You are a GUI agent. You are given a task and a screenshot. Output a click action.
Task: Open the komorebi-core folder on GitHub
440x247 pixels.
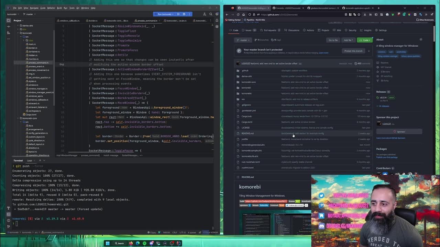(249, 82)
